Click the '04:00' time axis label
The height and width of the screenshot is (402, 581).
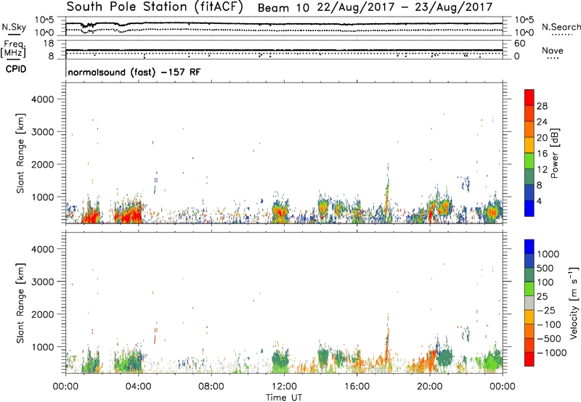pyautogui.click(x=138, y=387)
